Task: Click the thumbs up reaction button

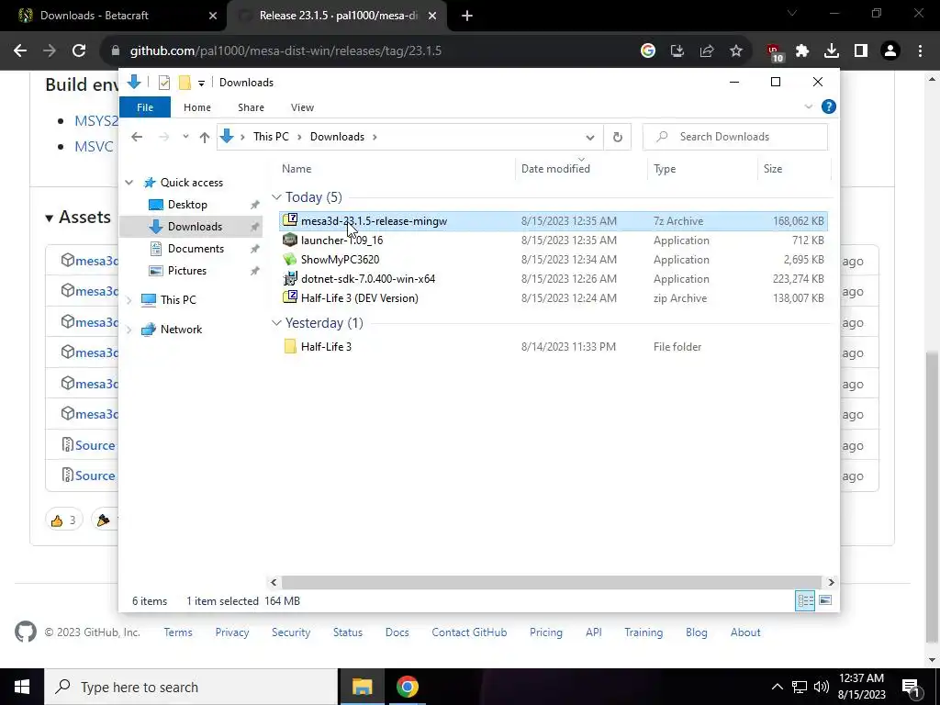Action: (63, 520)
